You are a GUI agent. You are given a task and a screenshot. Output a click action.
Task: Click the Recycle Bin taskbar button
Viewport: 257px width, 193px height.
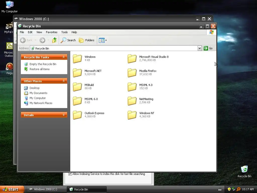click(87, 189)
